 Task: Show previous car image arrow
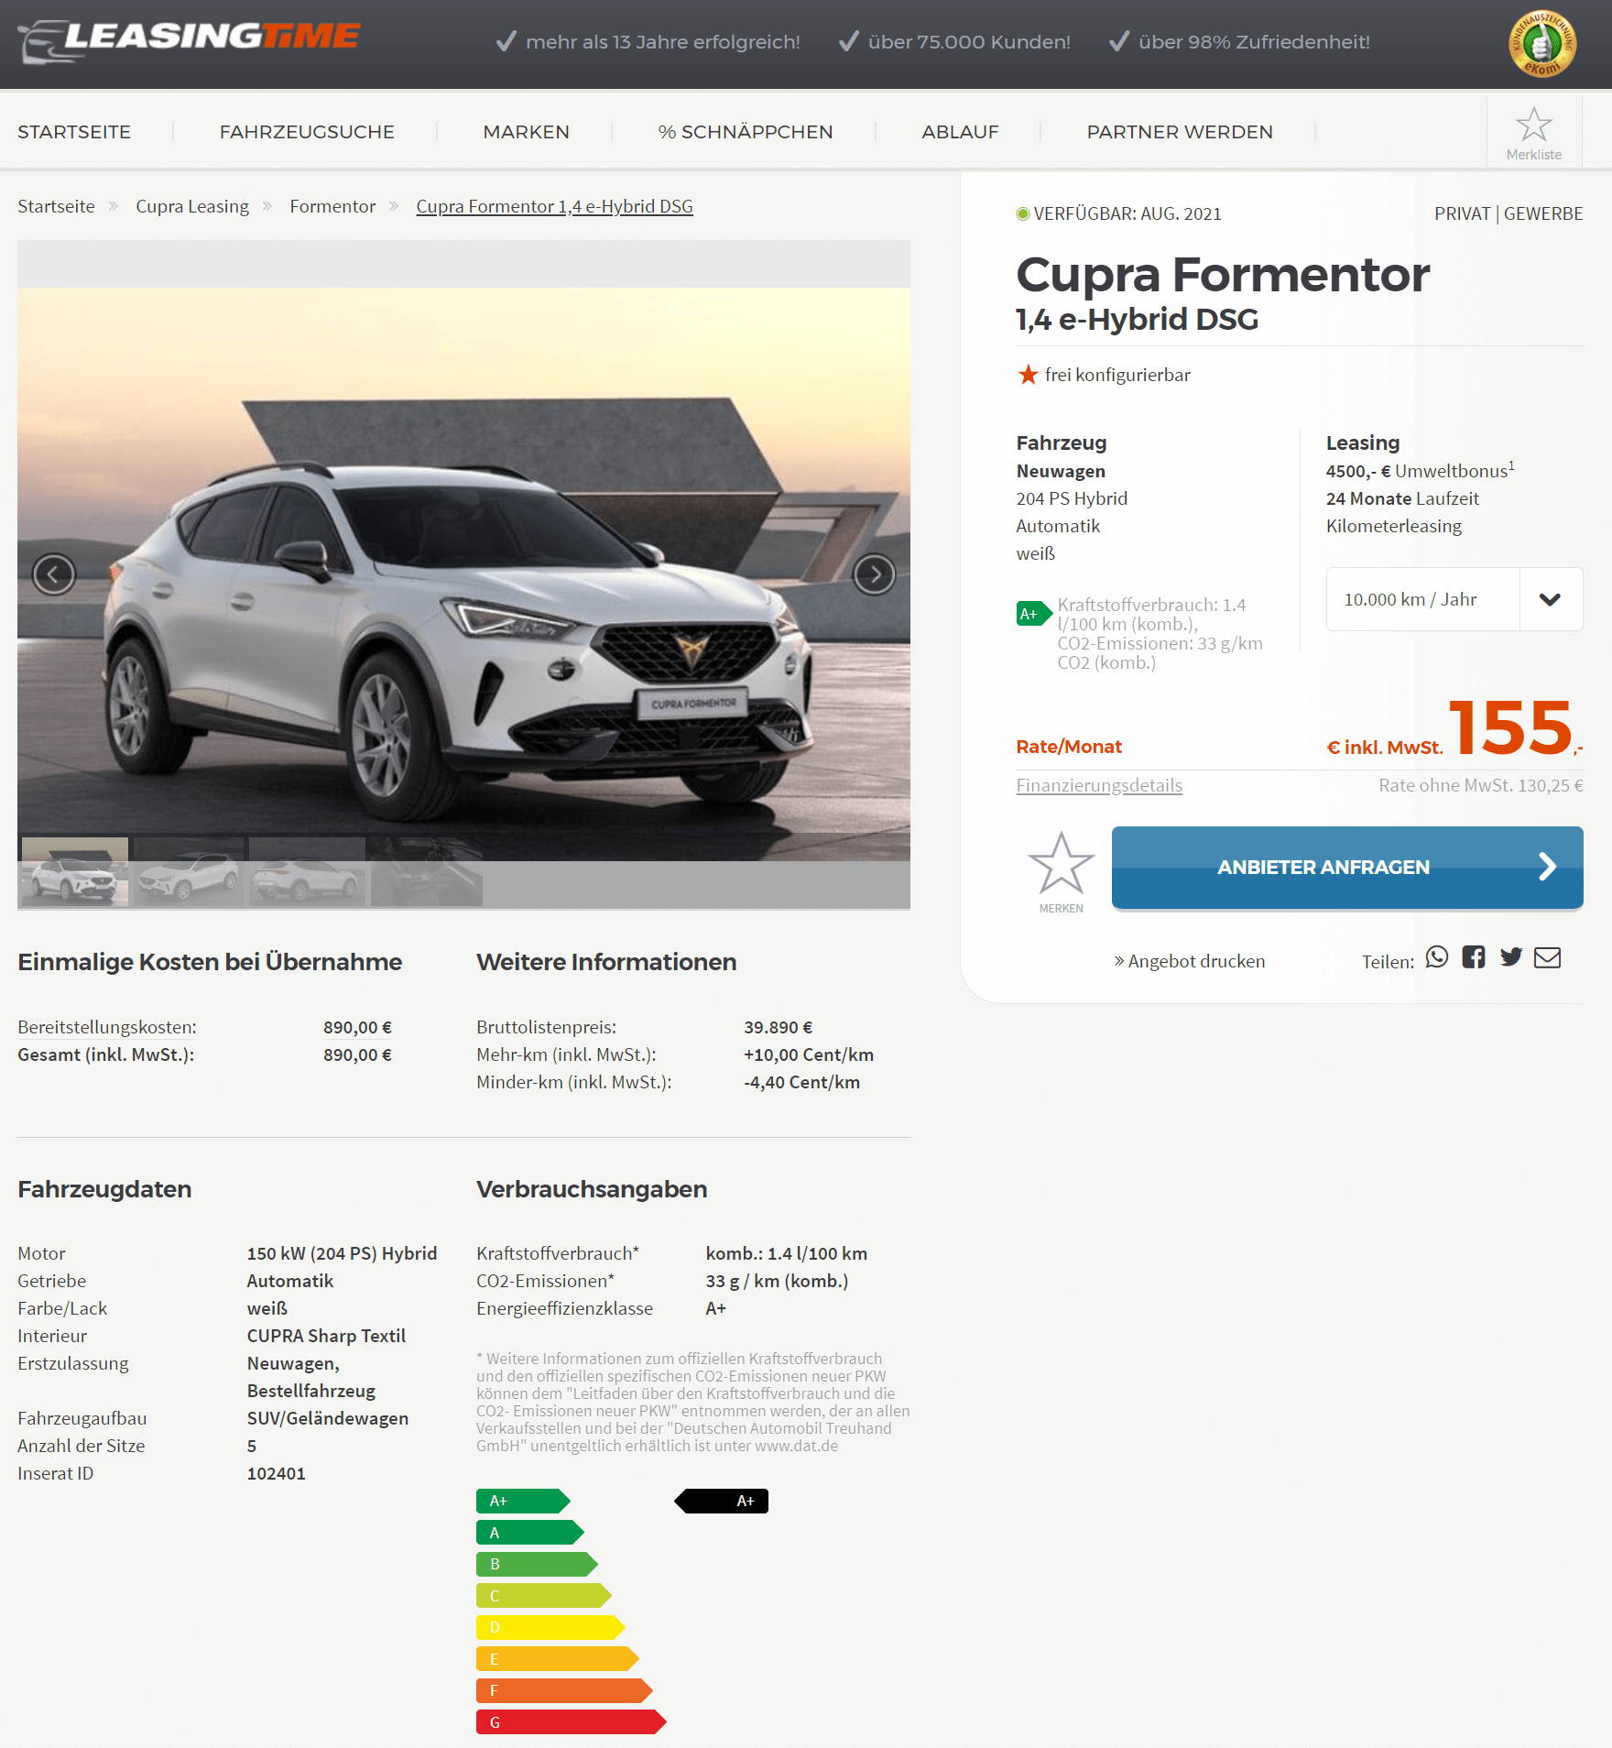point(54,574)
